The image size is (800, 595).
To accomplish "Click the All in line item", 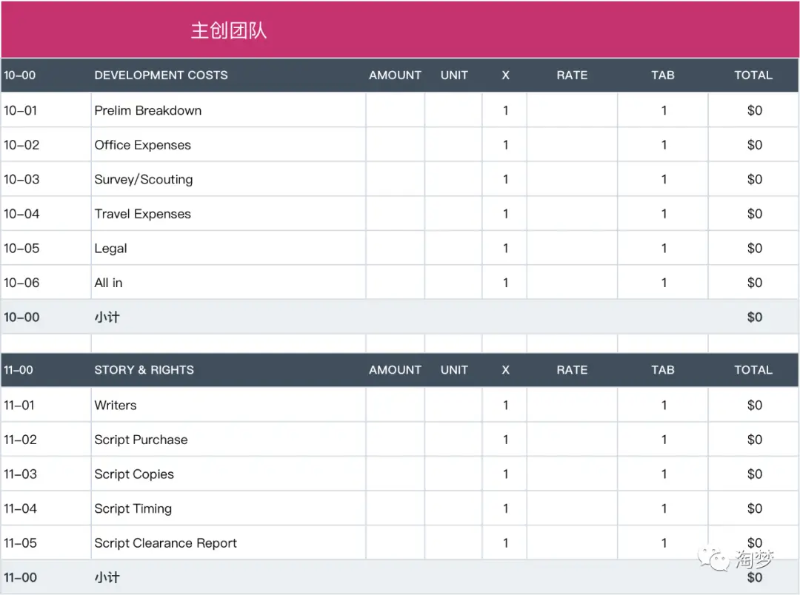I will [108, 283].
